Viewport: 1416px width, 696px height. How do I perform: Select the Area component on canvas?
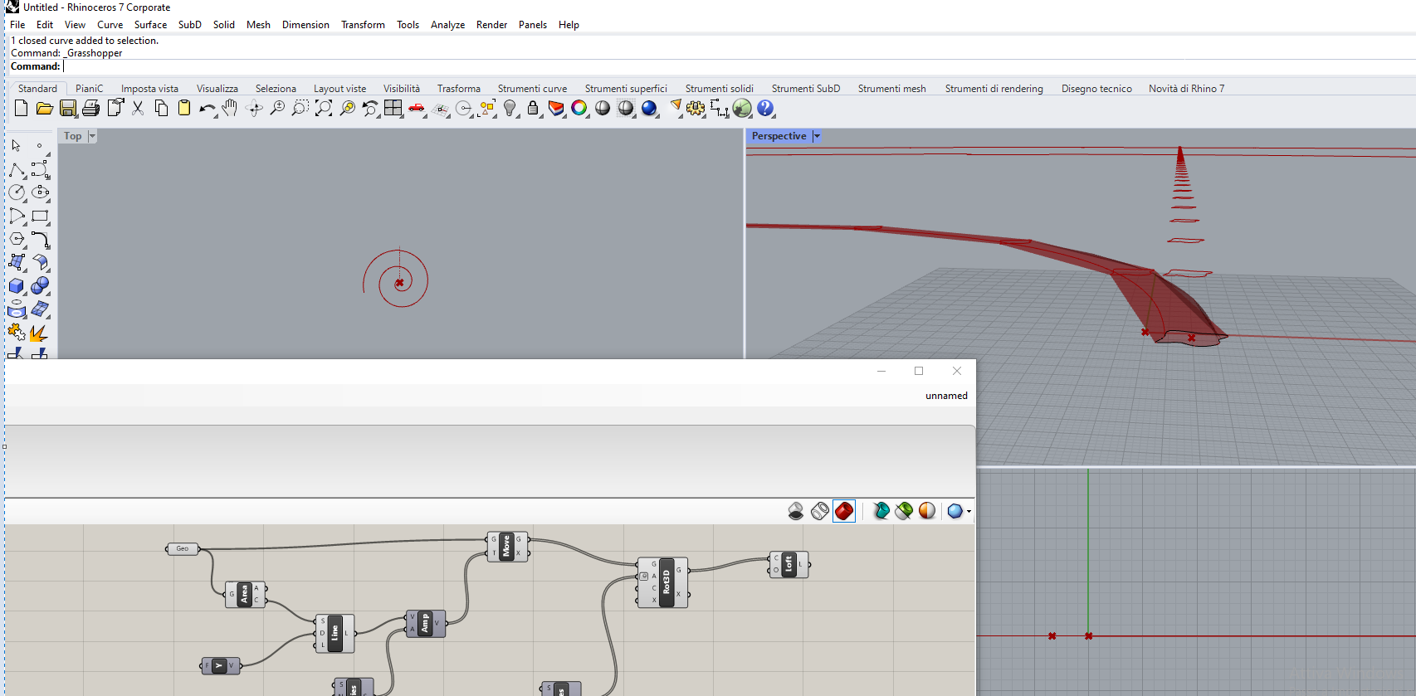click(246, 594)
